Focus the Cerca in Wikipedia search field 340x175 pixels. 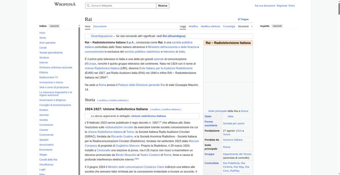121,6
